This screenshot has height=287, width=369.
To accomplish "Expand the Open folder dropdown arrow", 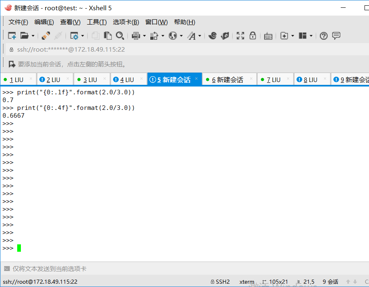I will 33,36.
